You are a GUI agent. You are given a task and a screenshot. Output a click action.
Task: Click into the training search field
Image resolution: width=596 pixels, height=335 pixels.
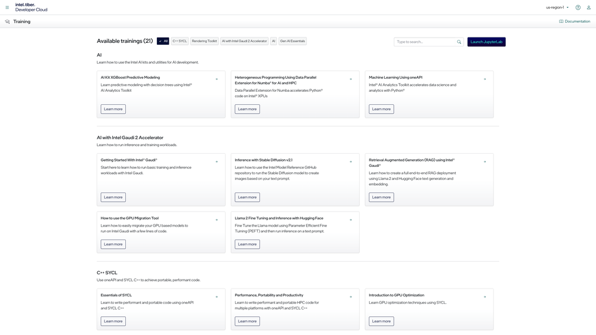point(425,42)
